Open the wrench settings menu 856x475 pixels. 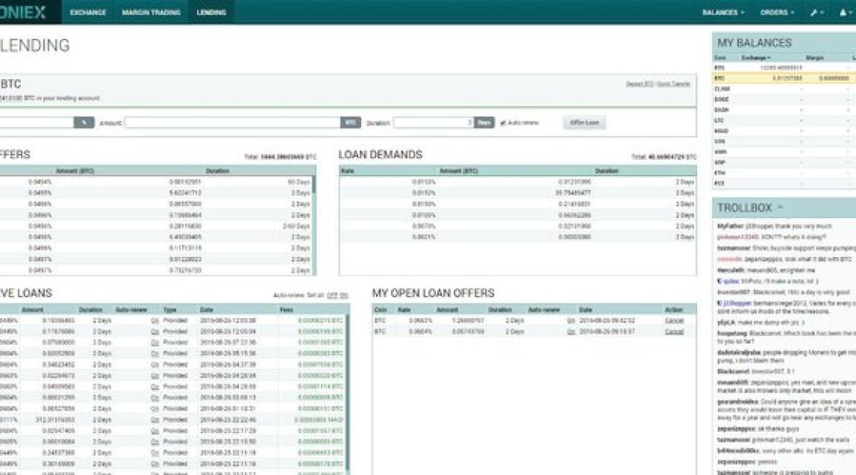coord(815,12)
